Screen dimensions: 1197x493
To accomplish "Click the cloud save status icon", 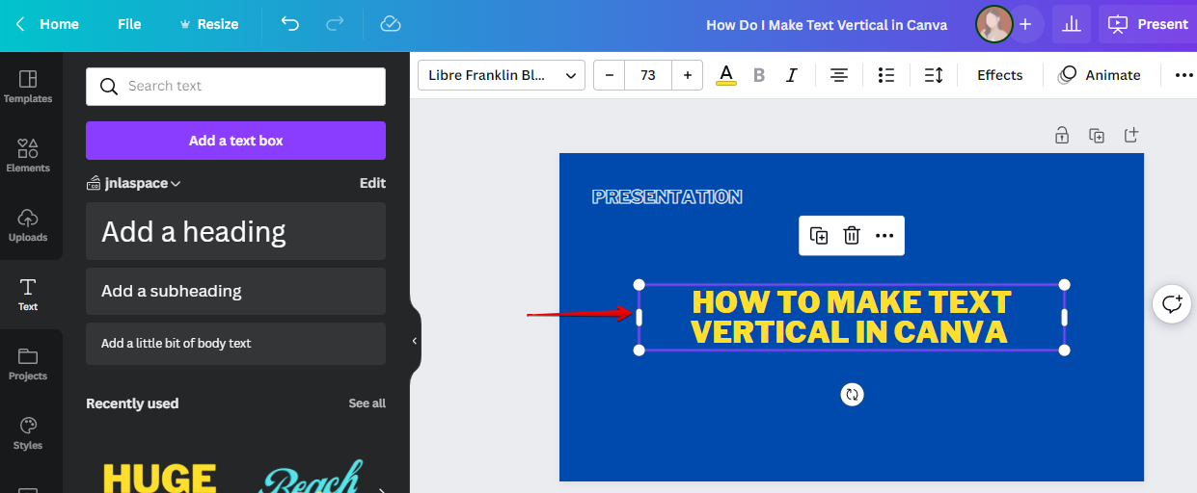I will click(x=390, y=24).
